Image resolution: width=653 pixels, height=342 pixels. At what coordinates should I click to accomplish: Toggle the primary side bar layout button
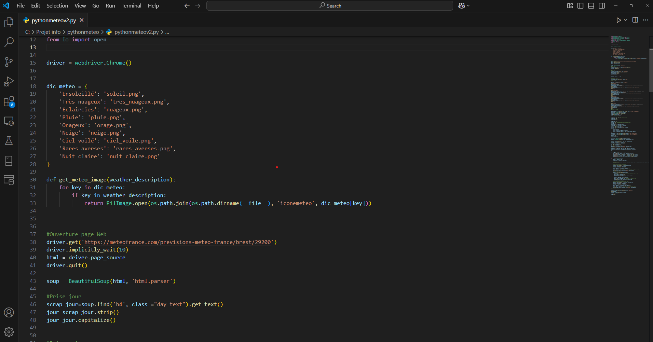tap(580, 6)
